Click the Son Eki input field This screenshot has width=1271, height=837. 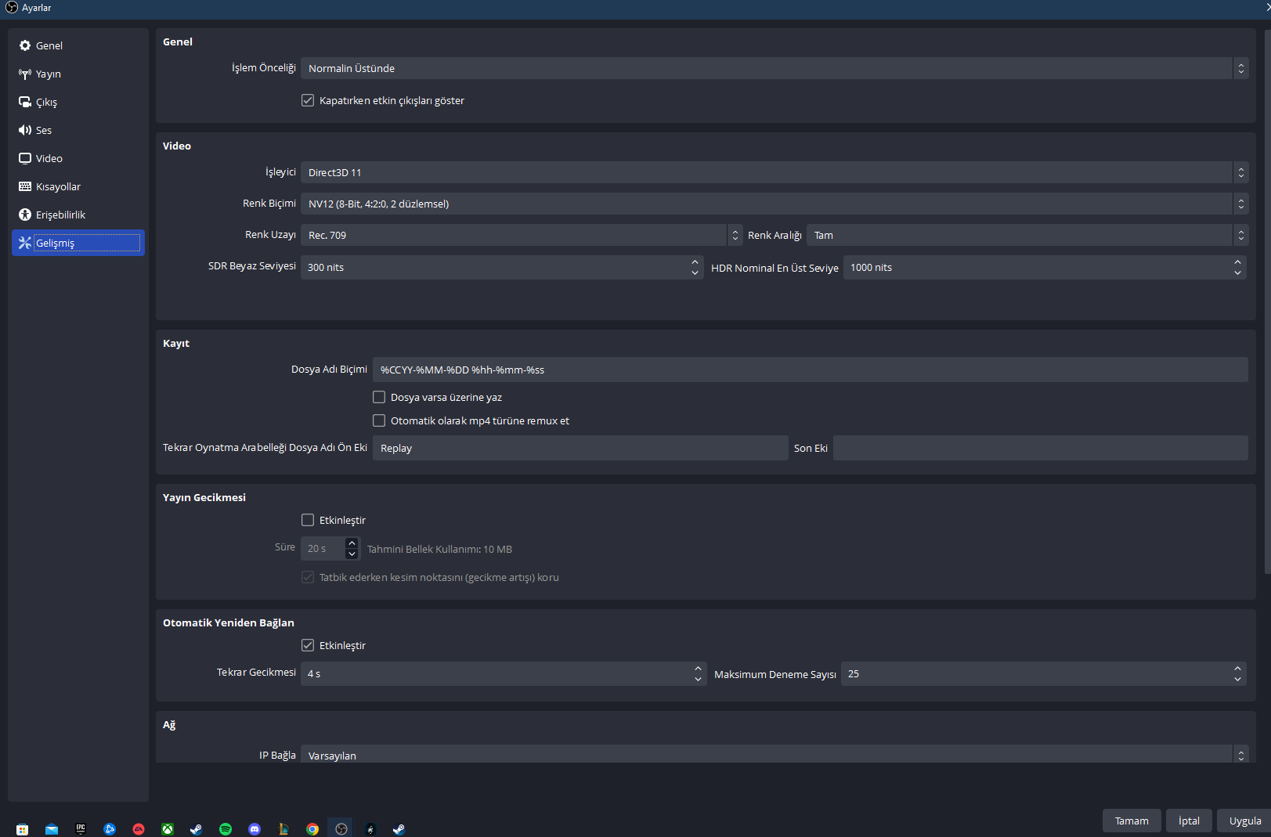point(1041,448)
